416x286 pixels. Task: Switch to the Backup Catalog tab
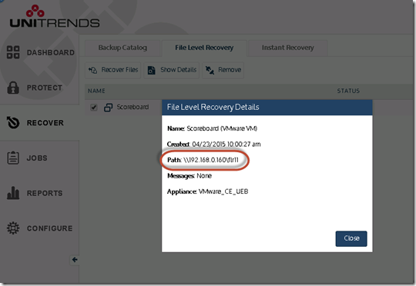pos(122,48)
